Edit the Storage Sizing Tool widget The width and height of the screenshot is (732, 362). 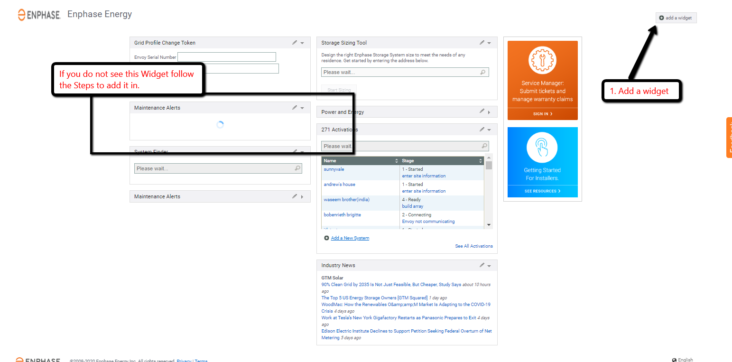point(482,43)
